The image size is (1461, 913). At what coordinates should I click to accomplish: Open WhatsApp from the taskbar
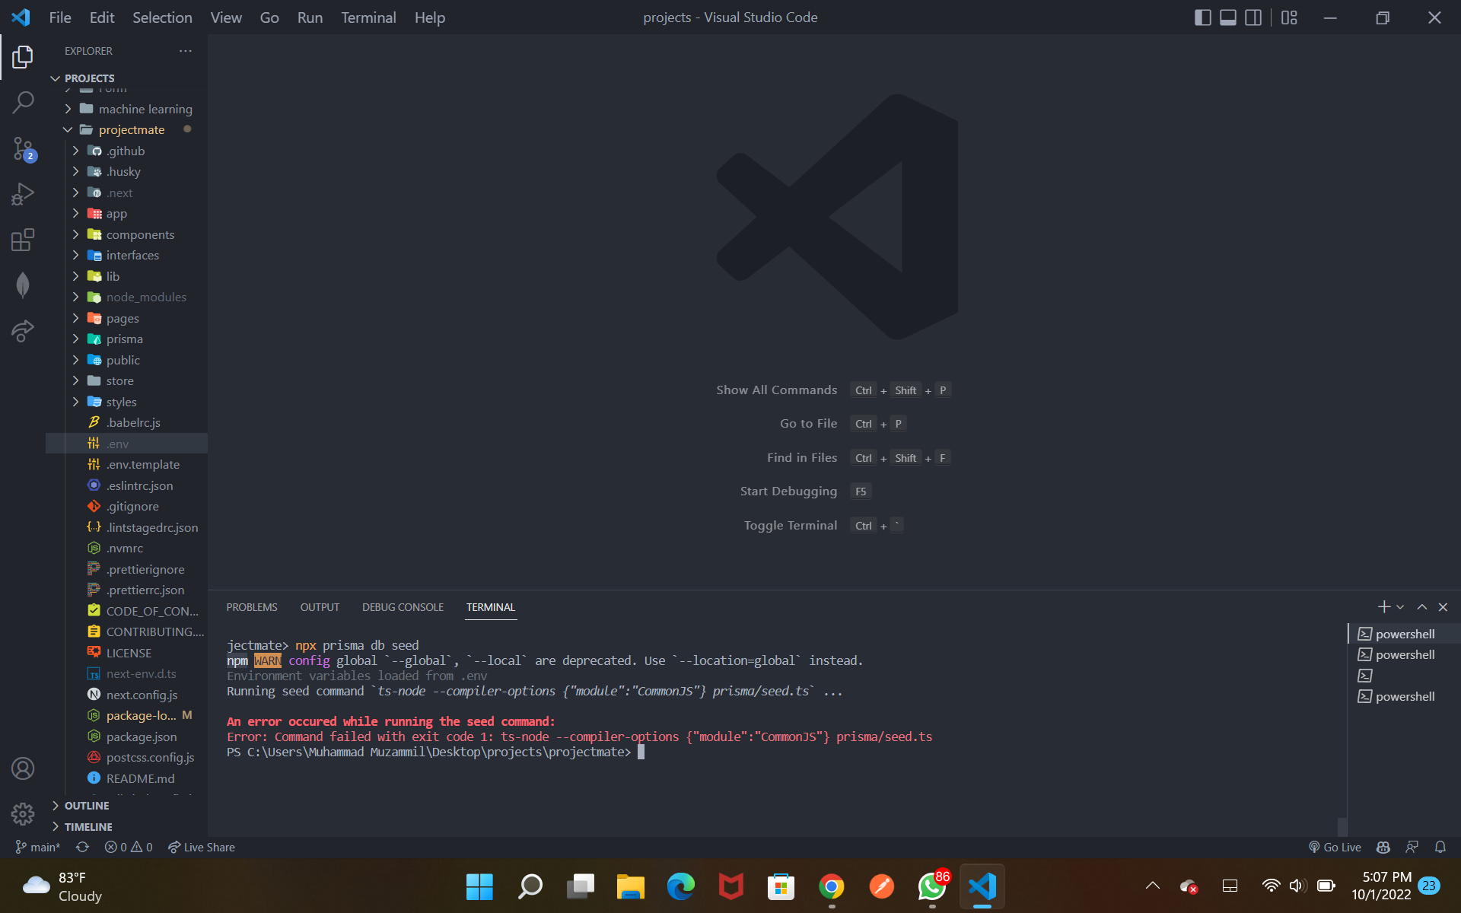(x=931, y=886)
